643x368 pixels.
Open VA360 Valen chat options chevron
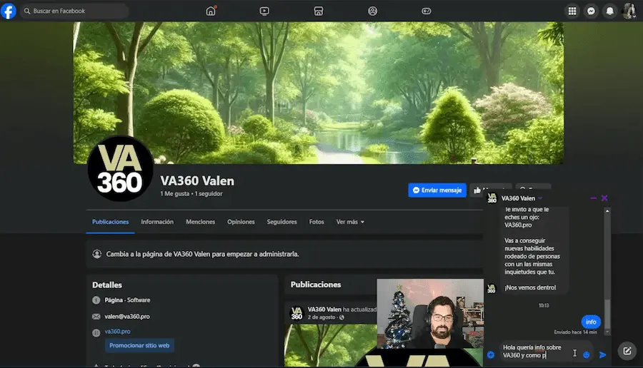[x=541, y=198]
